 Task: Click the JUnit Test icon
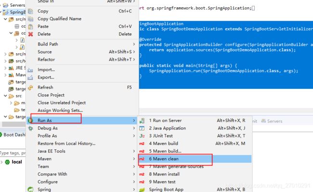[142, 136]
